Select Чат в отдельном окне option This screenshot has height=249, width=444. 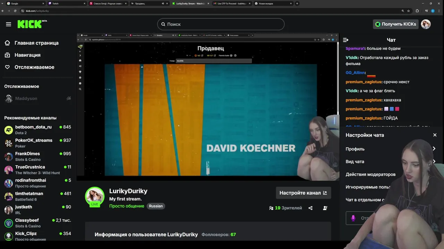(365, 200)
